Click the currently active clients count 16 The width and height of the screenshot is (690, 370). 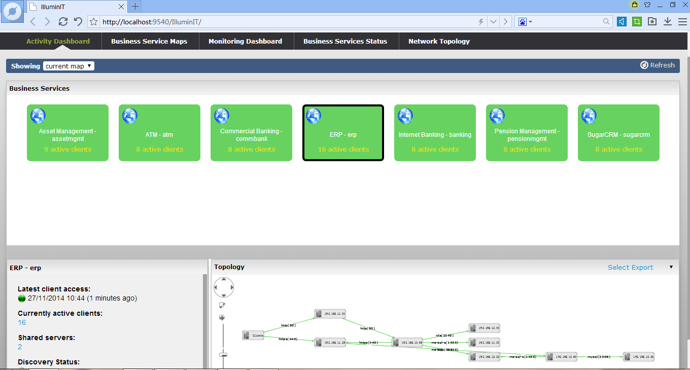pos(22,322)
